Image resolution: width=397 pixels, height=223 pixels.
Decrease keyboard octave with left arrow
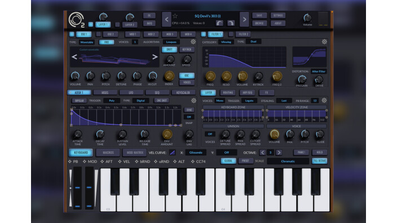(x=263, y=153)
